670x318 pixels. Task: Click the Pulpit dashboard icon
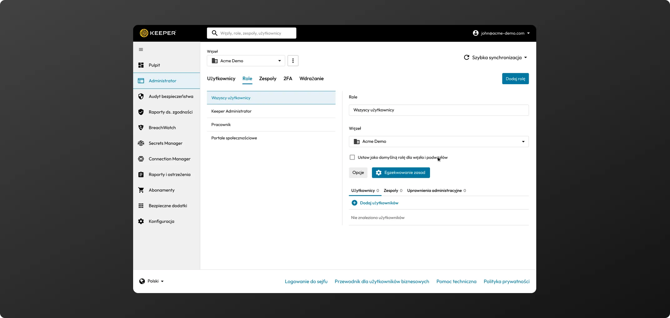coord(141,65)
